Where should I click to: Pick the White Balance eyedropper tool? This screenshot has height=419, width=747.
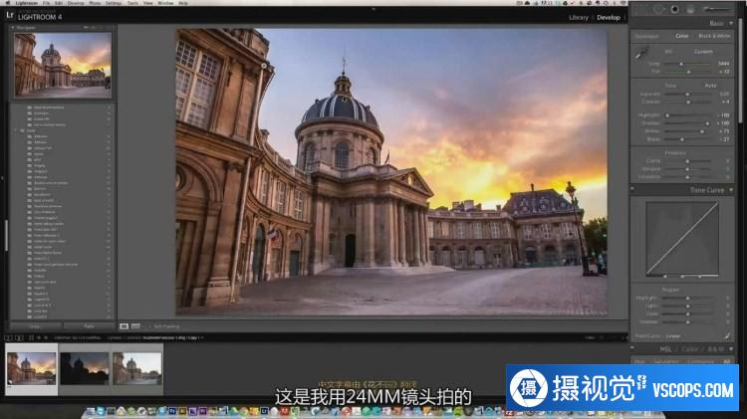tap(641, 53)
